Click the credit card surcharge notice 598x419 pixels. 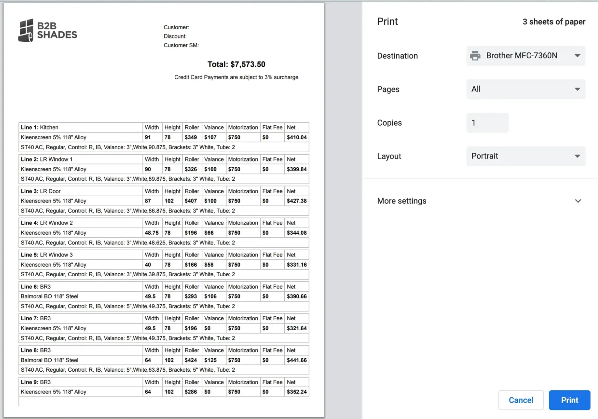pyautogui.click(x=236, y=77)
